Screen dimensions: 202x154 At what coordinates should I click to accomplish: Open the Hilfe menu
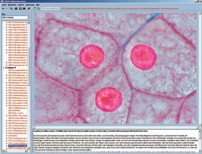pyautogui.click(x=38, y=5)
